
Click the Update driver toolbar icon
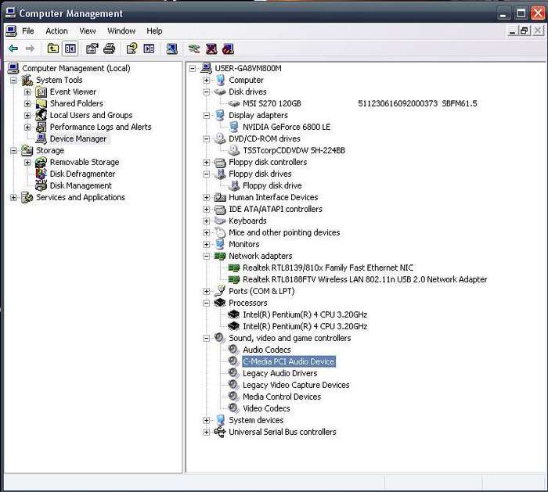coord(194,48)
